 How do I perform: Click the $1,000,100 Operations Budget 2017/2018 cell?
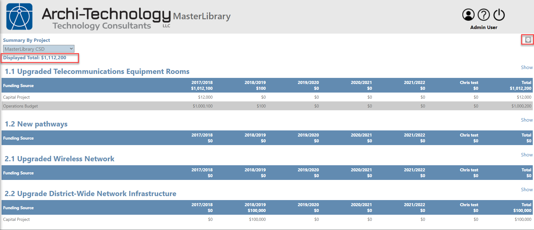(203, 106)
